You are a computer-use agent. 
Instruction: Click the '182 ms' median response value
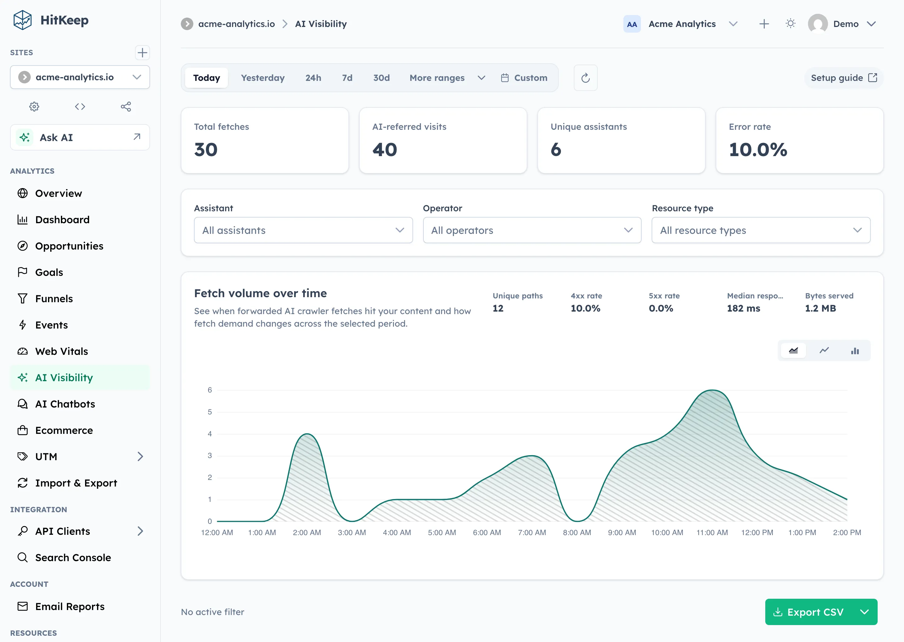pos(743,308)
